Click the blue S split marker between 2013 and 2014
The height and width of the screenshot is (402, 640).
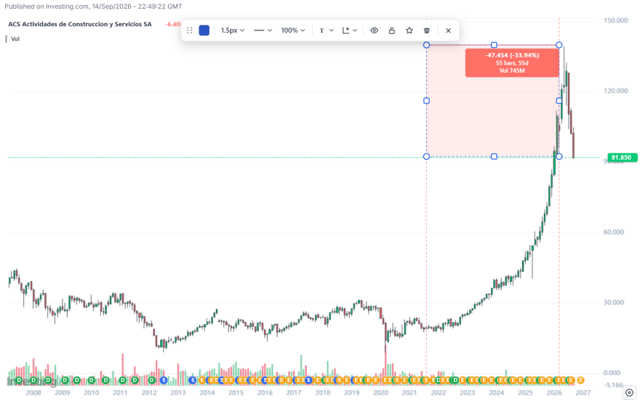(x=192, y=380)
